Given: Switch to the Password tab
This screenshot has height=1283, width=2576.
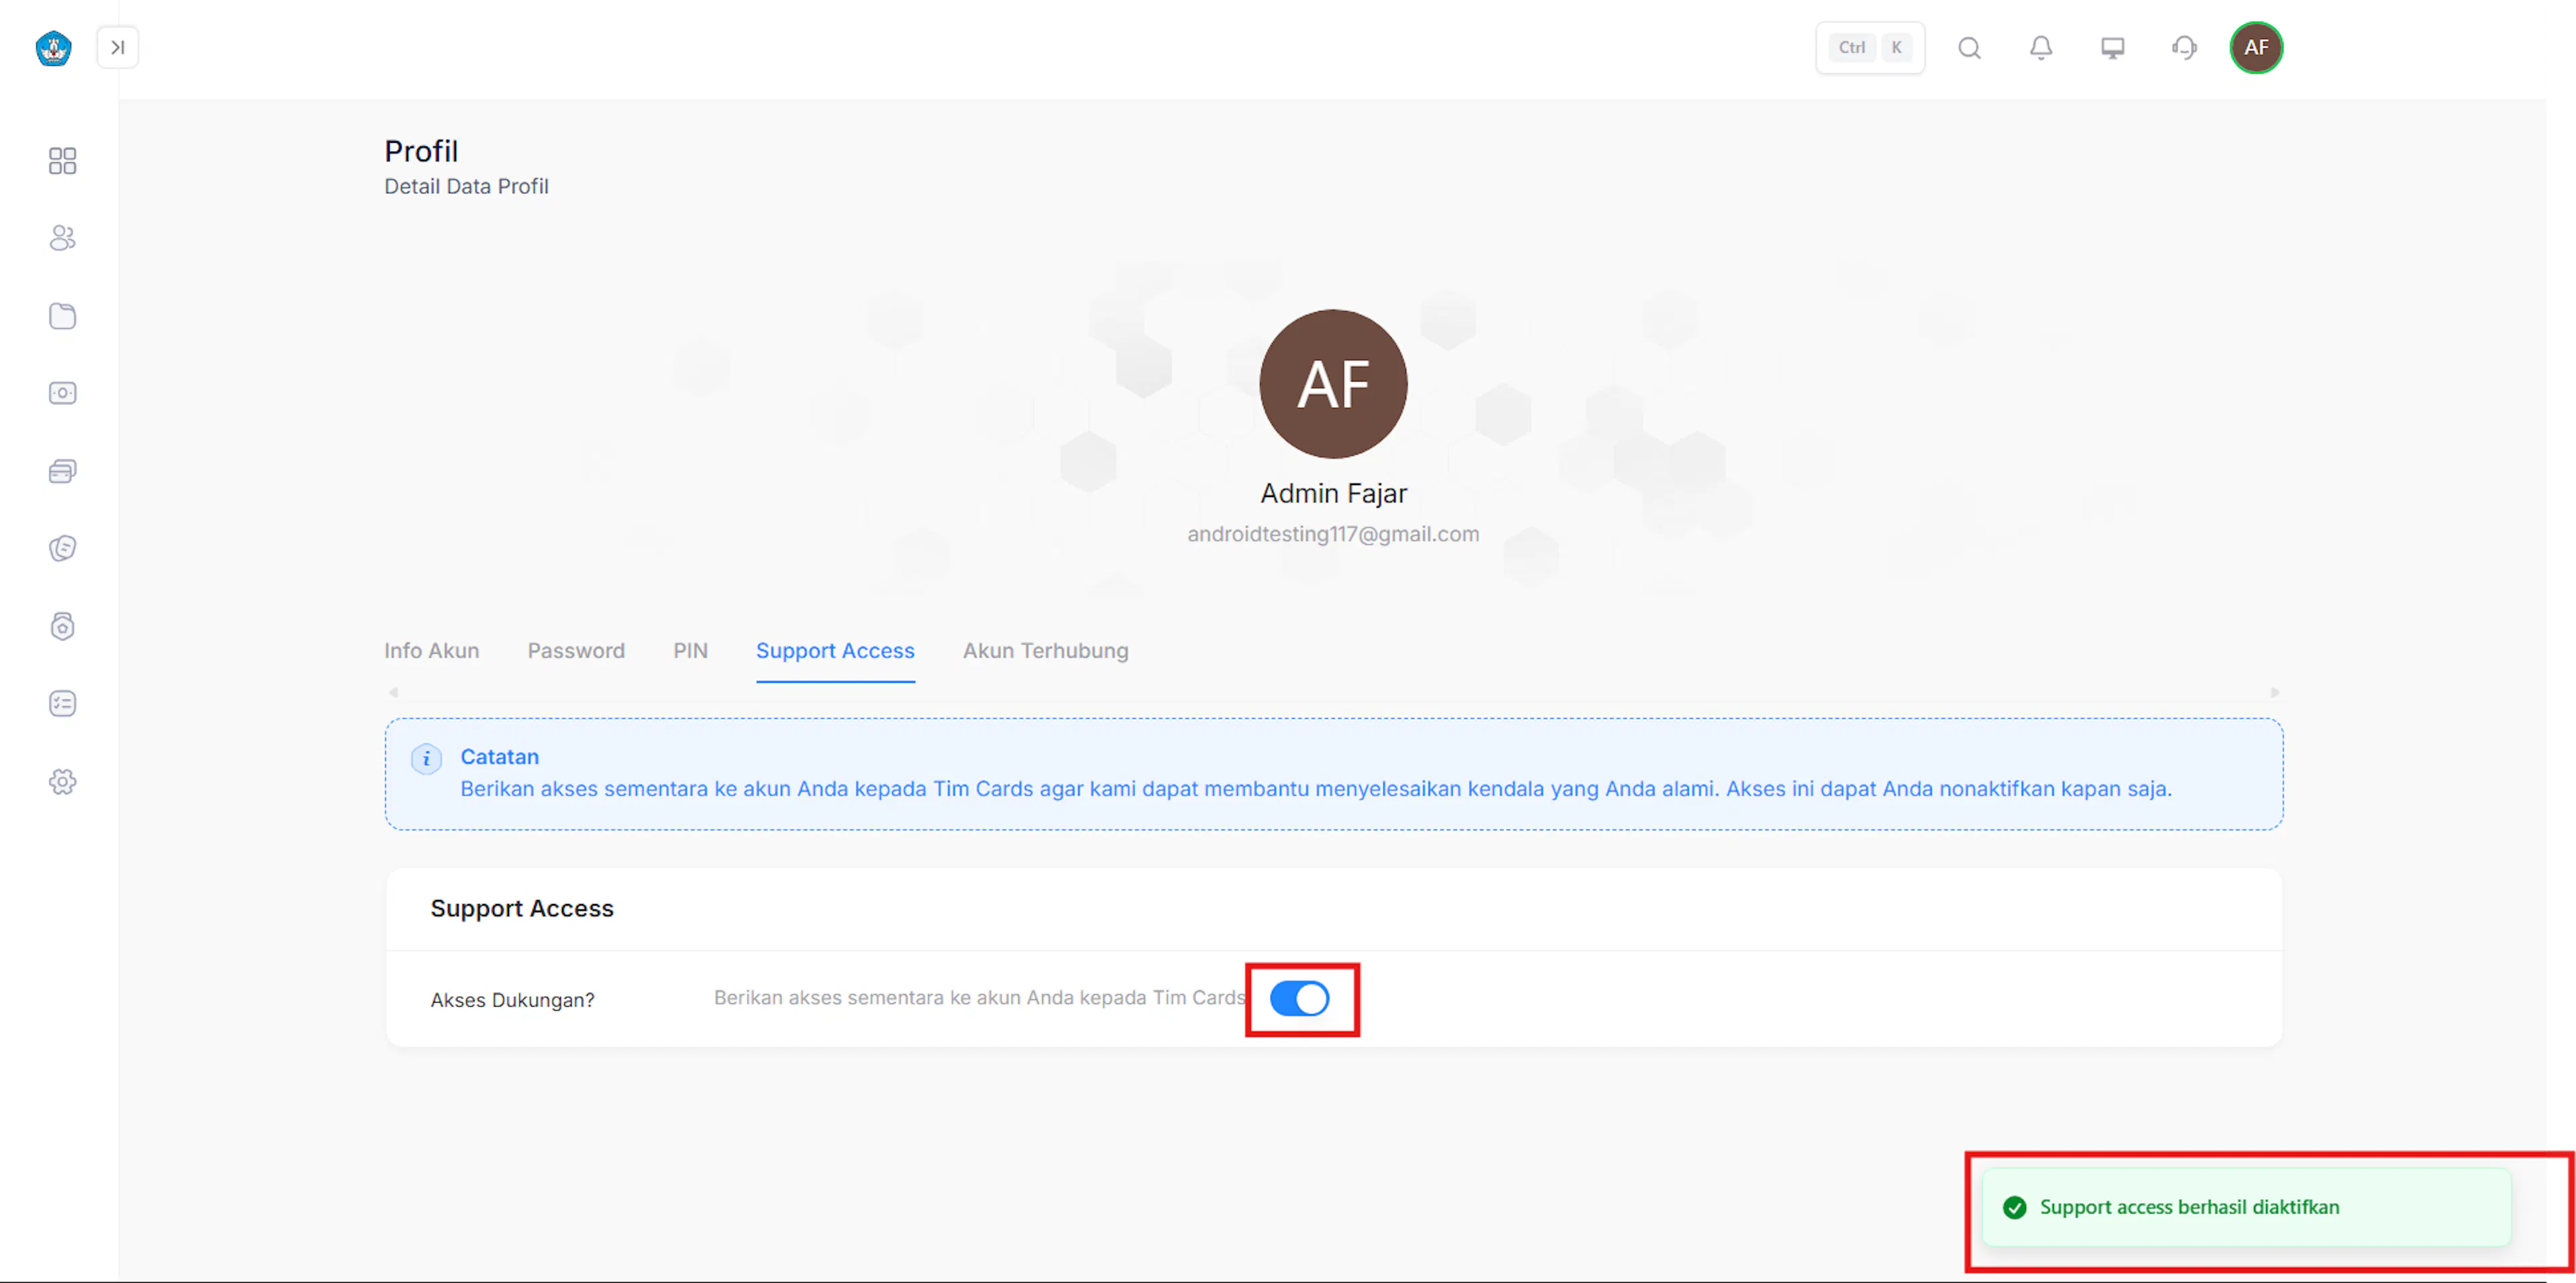Looking at the screenshot, I should tap(576, 650).
